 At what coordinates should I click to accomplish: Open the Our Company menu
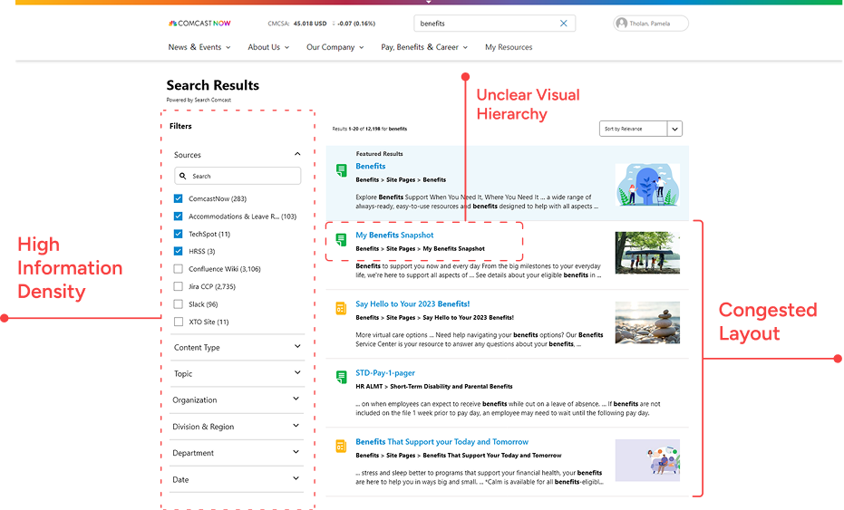[x=335, y=47]
